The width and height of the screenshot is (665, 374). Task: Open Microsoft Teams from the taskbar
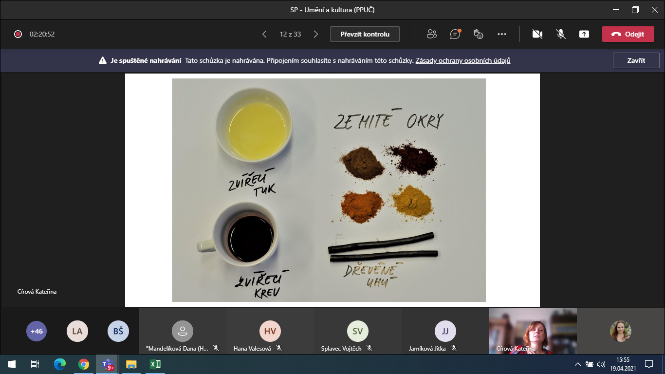[107, 364]
